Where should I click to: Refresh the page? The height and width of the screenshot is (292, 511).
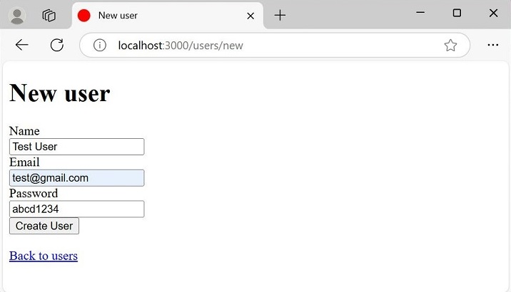pyautogui.click(x=57, y=45)
